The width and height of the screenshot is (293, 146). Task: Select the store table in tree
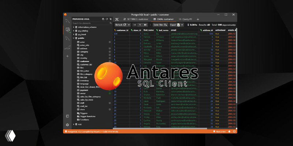point(82,109)
